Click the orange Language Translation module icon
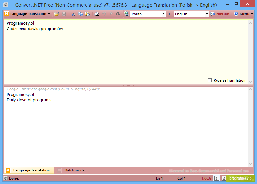 6,14
